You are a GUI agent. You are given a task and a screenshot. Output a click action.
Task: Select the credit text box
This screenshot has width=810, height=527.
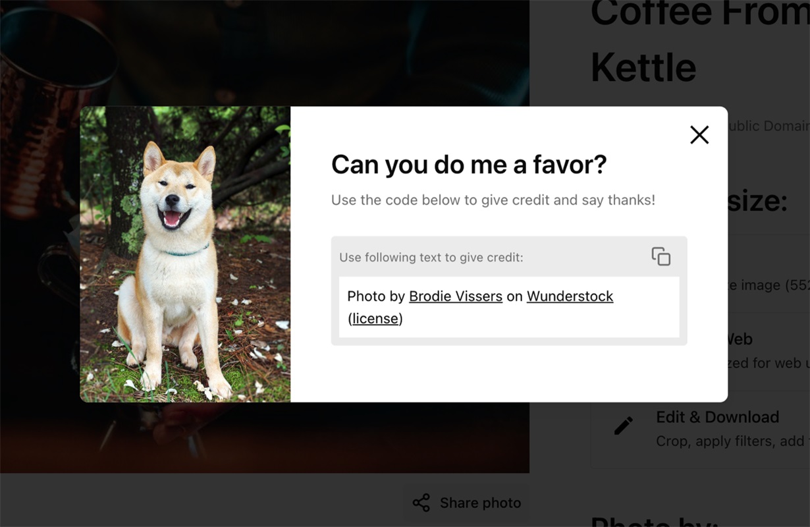coord(509,307)
